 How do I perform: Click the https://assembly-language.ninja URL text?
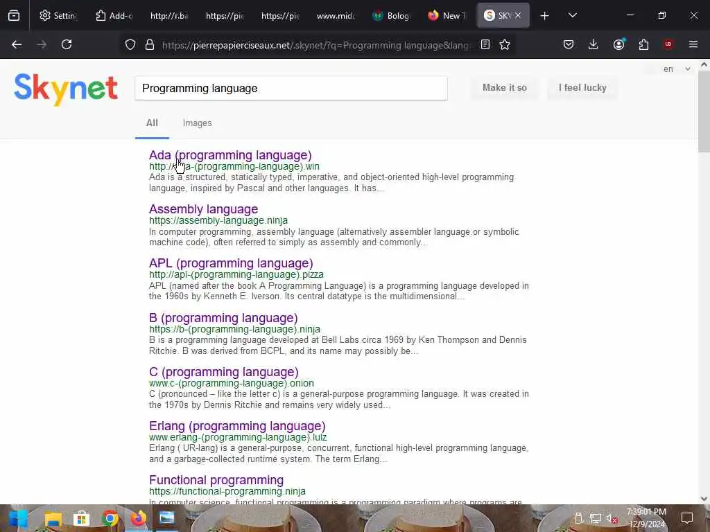click(218, 220)
